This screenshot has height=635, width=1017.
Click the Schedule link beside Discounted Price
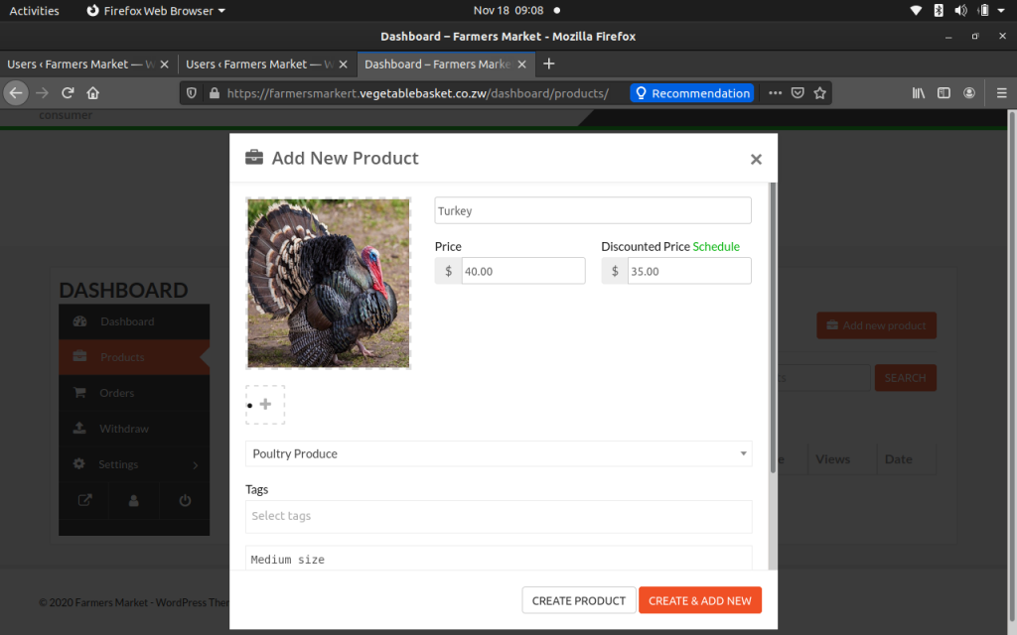[x=716, y=246]
